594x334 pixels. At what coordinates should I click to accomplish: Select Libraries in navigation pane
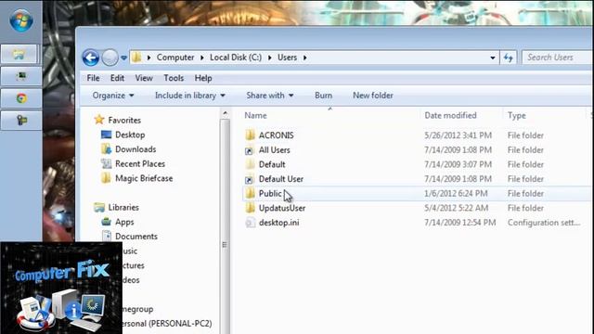click(x=123, y=207)
